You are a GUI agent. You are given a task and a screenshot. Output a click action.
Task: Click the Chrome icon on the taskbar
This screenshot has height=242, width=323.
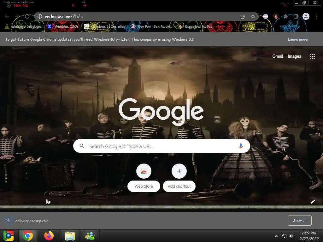click(x=28, y=236)
